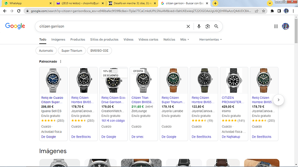Show next sponsored products with arrow
This screenshot has height=167, width=298.
coord(279,100)
